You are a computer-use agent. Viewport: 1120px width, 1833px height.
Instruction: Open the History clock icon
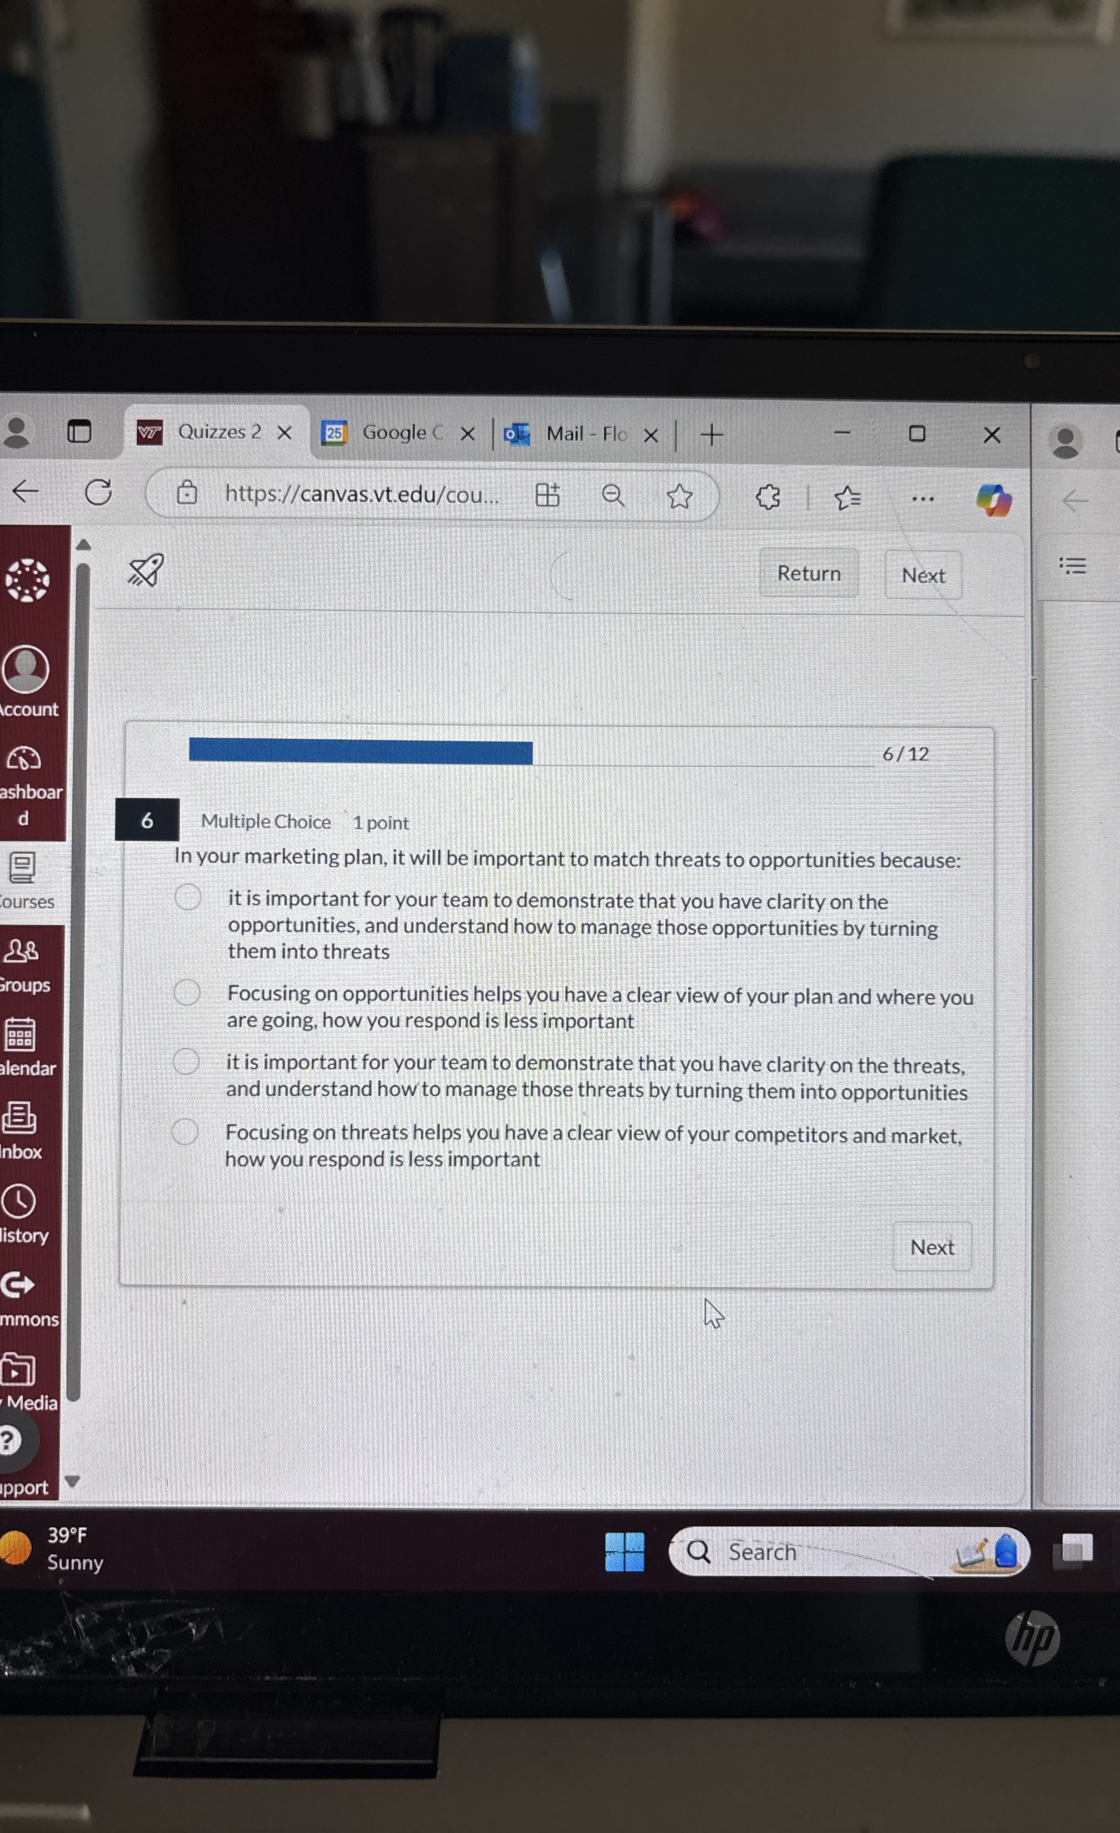tap(19, 1202)
